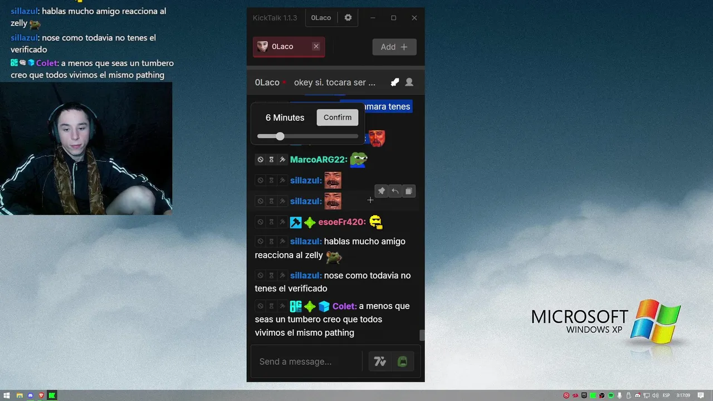Copy the hovered message with copy icon
The height and width of the screenshot is (401, 713).
[x=408, y=191]
